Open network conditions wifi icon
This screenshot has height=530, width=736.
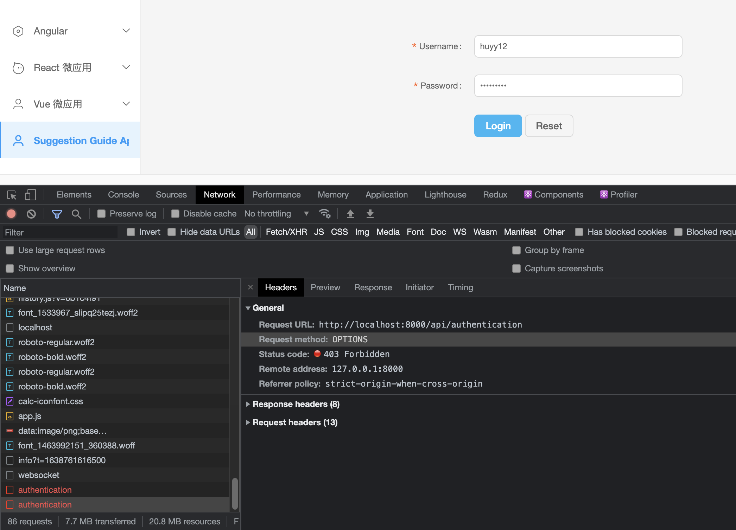(324, 214)
